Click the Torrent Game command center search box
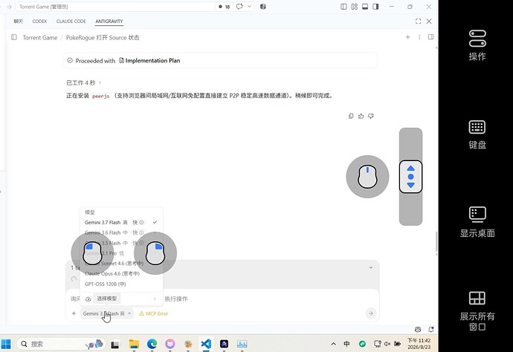513x352 pixels. [116, 7]
